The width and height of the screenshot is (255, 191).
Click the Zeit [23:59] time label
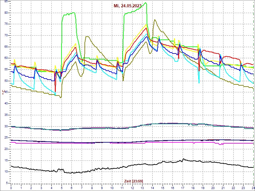[133, 181]
